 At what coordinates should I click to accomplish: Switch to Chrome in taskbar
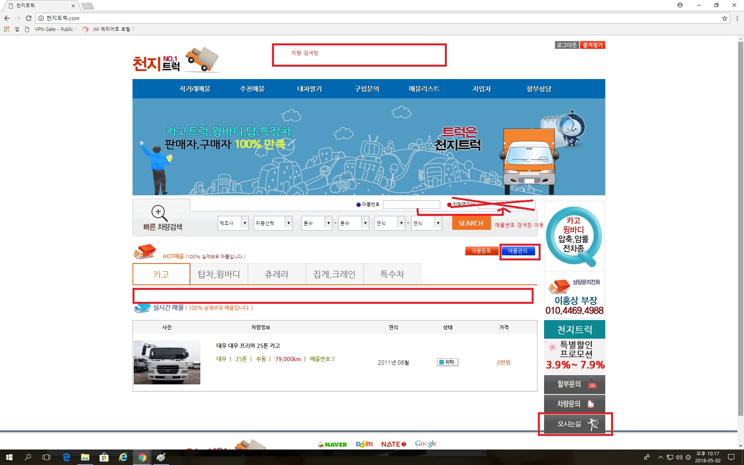point(142,457)
